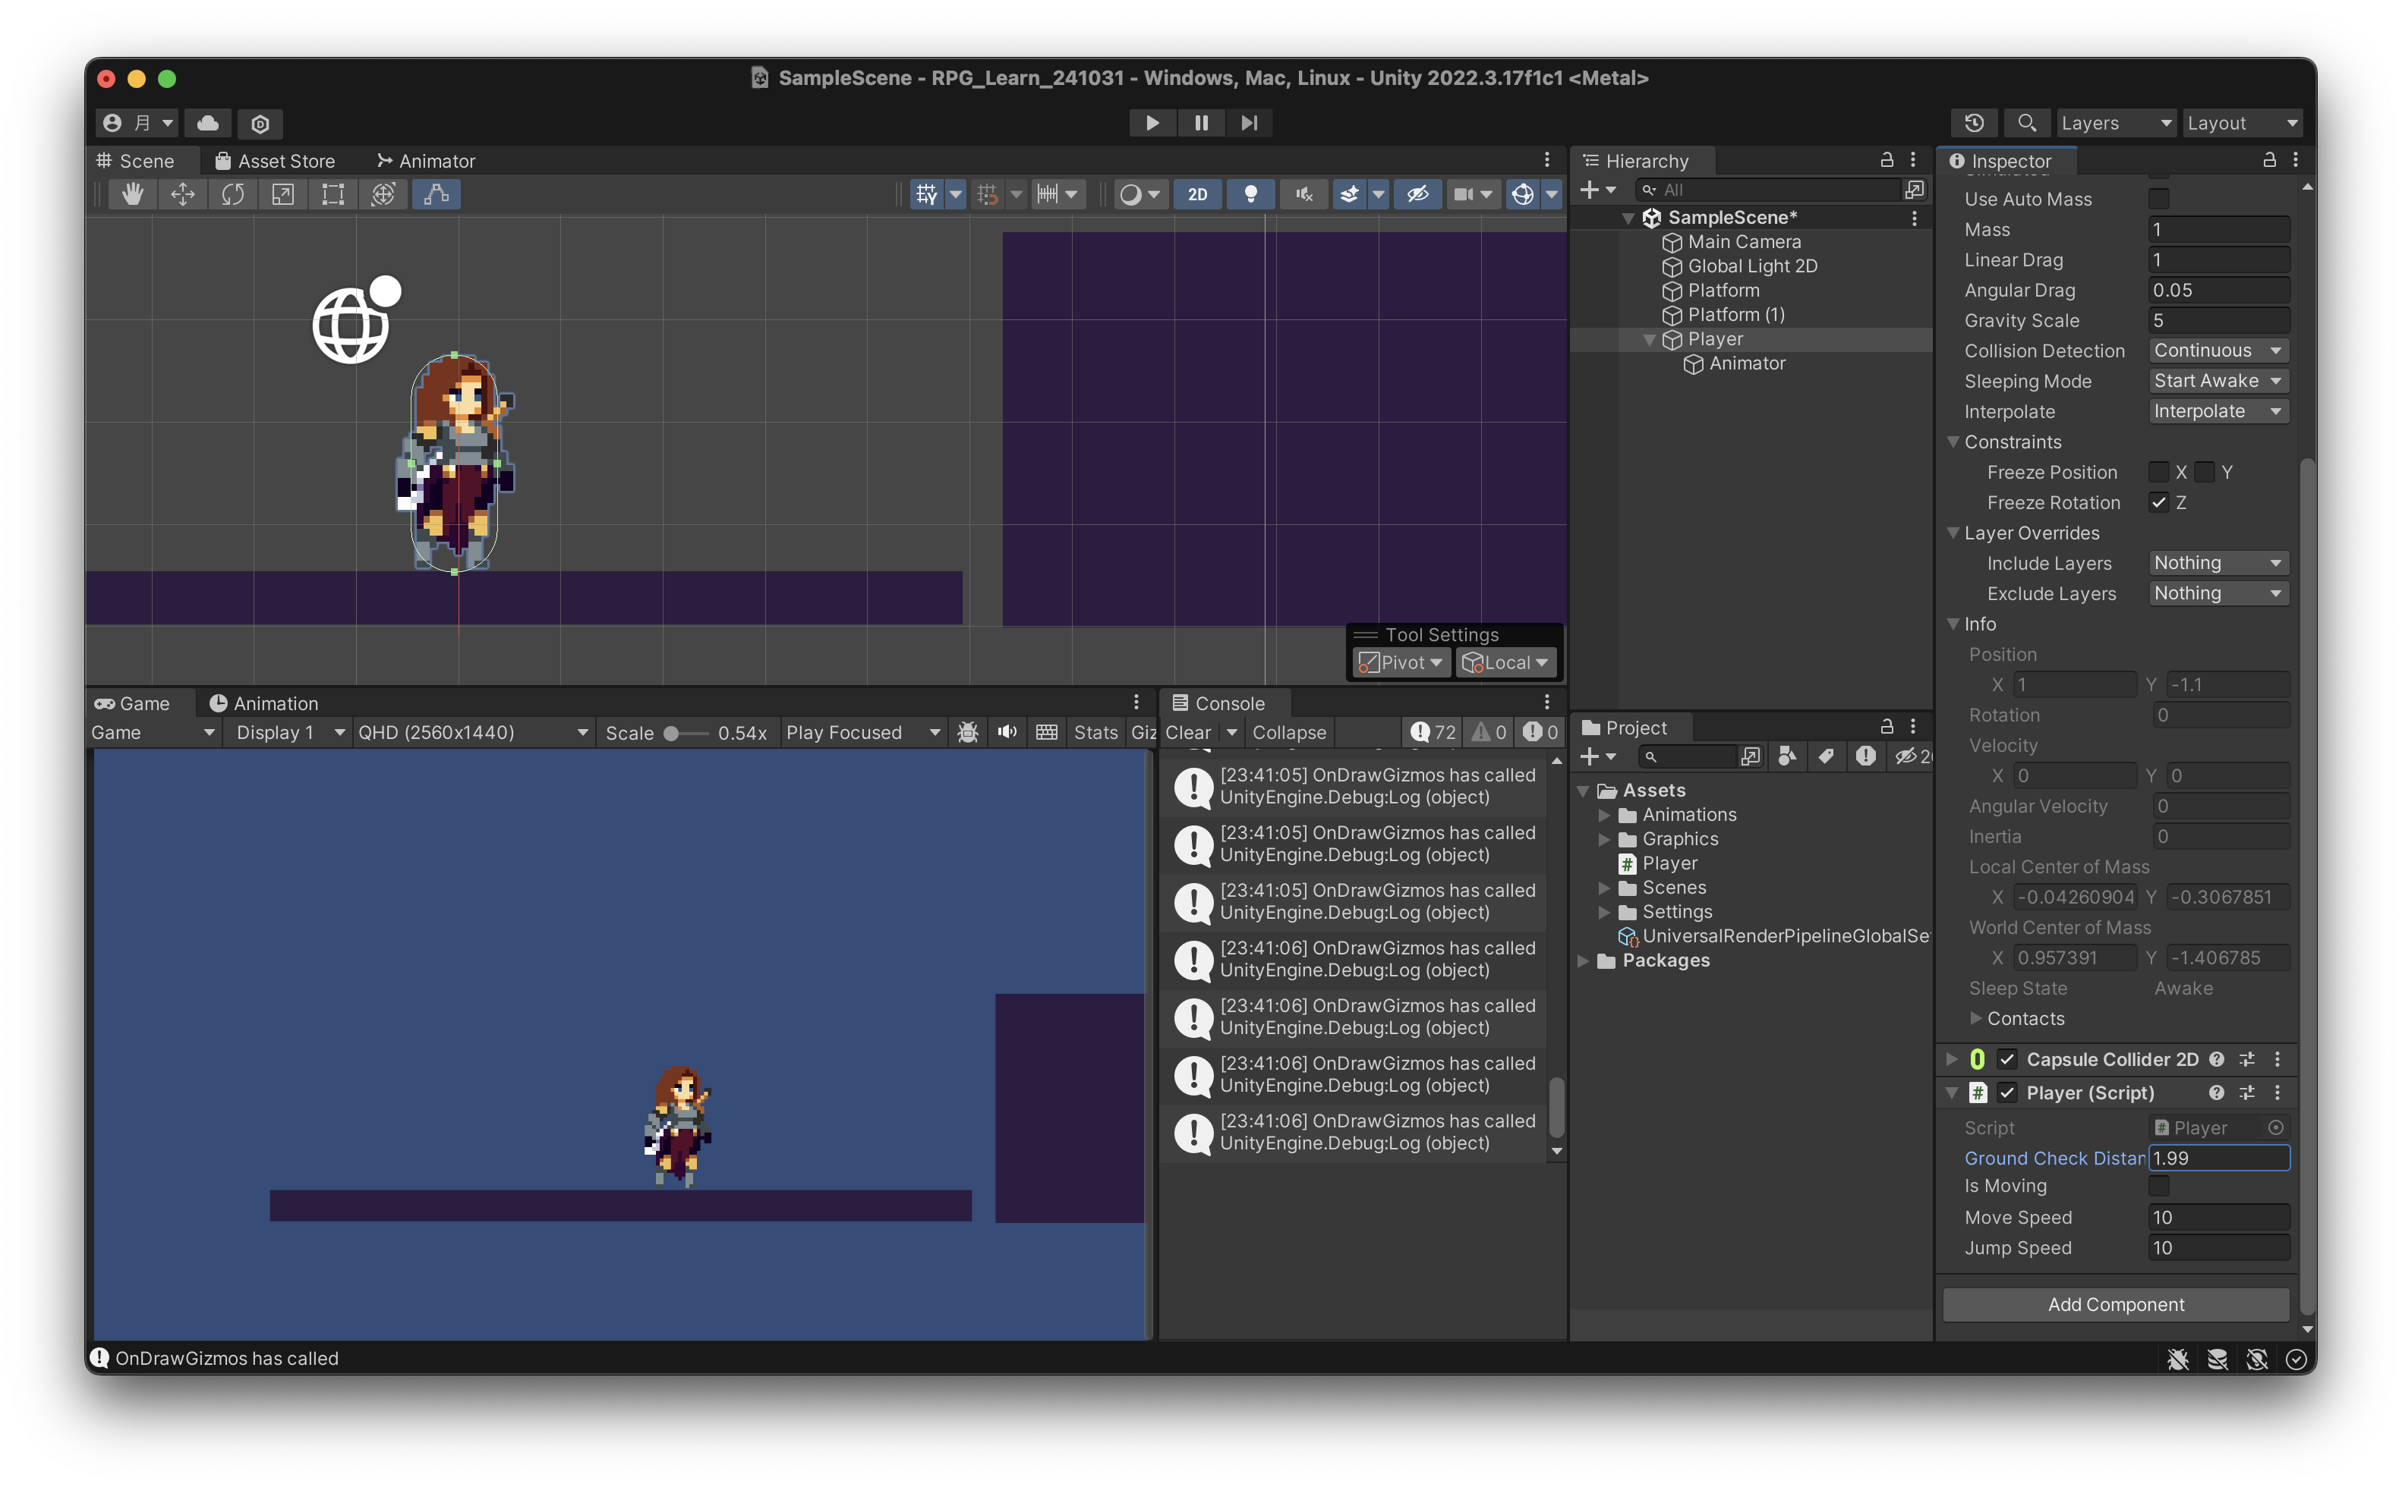Collapse the Player object in Hierarchy

pos(1650,339)
